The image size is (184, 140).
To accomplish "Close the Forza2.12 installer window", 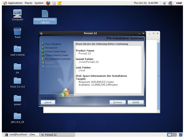I will coord(143,33).
